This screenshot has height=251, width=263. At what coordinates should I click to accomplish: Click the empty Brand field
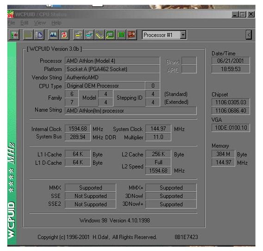tap(189, 61)
